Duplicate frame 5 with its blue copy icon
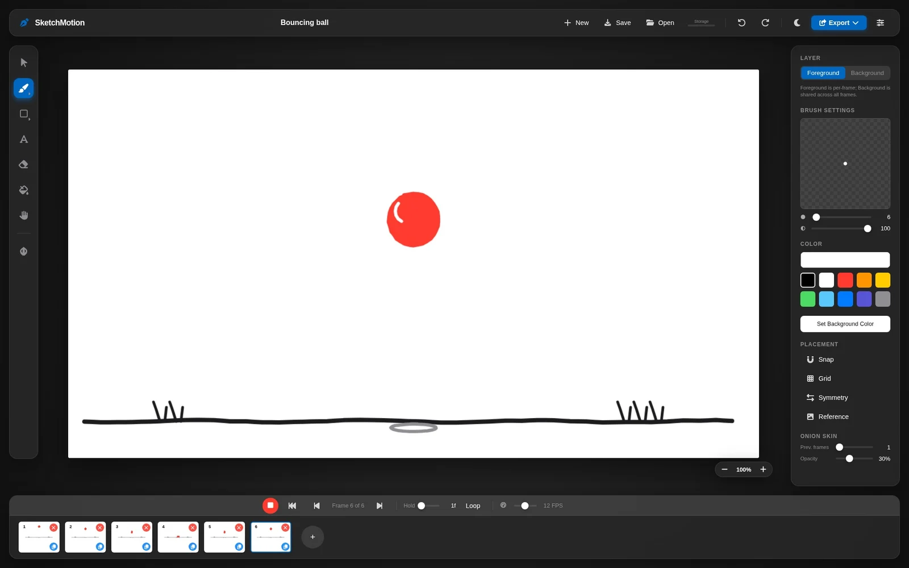The width and height of the screenshot is (909, 568). pos(239,546)
